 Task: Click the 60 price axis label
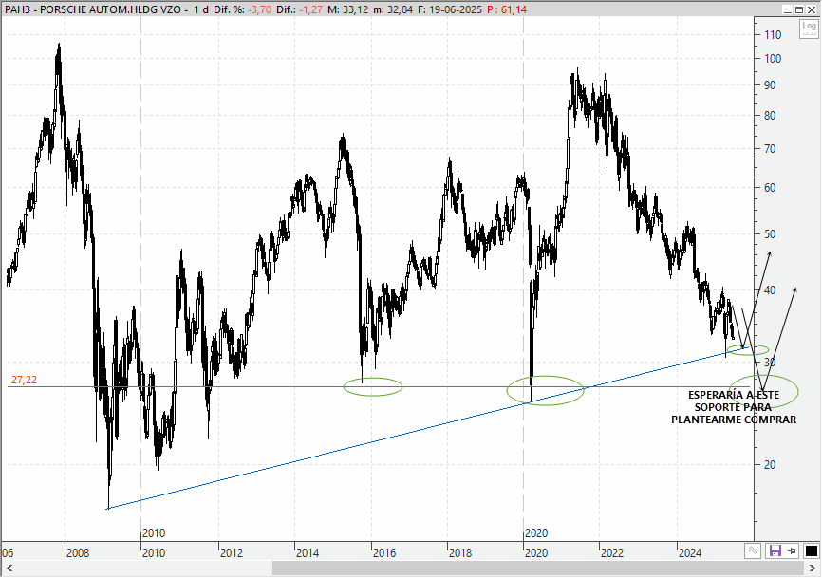pyautogui.click(x=770, y=188)
